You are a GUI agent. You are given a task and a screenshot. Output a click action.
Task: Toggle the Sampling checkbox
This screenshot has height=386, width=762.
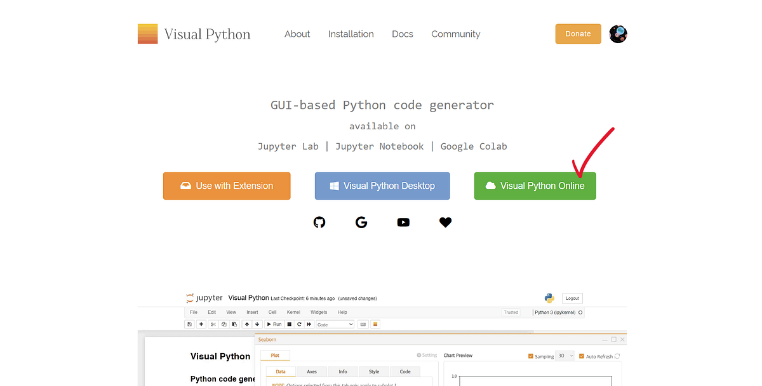point(531,356)
